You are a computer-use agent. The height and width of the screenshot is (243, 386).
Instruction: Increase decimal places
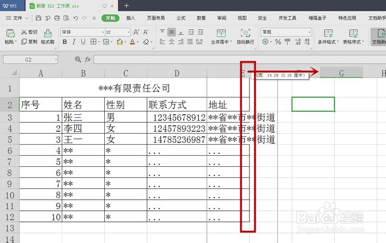click(298, 42)
